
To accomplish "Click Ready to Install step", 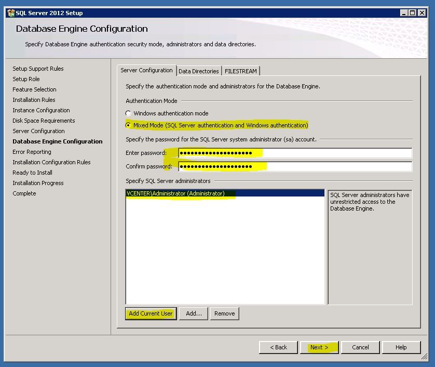I will (33, 173).
